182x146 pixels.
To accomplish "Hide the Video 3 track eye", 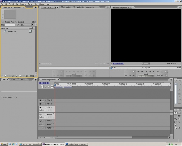I will pyautogui.click(x=40, y=100).
